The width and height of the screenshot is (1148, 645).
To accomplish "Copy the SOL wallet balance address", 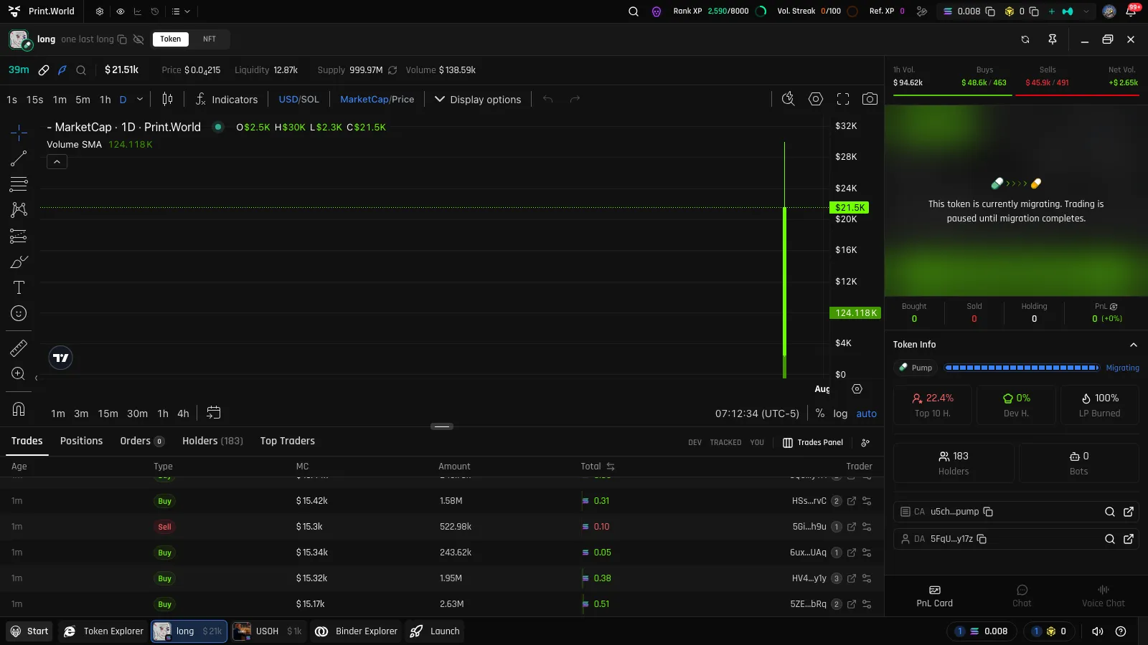I will tap(990, 11).
